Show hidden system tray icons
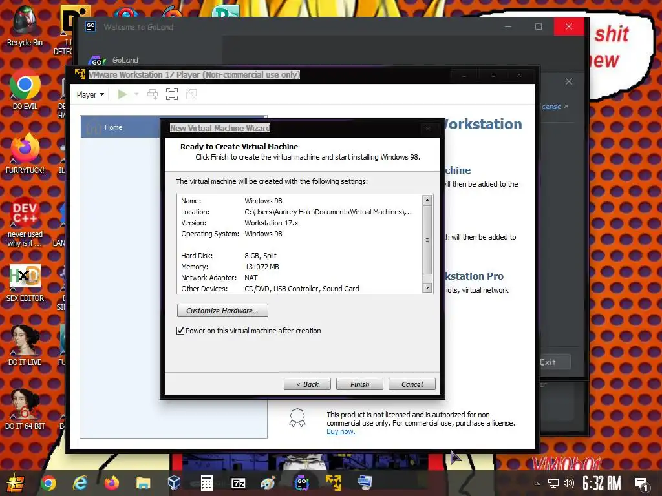The height and width of the screenshot is (496, 662). [x=537, y=484]
